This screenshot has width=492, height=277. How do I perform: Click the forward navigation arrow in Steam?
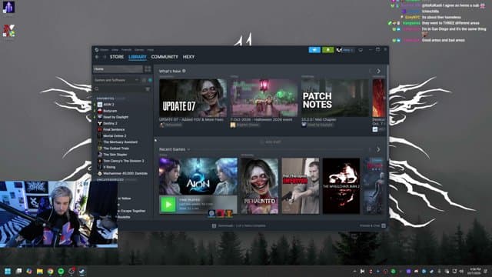(105, 57)
